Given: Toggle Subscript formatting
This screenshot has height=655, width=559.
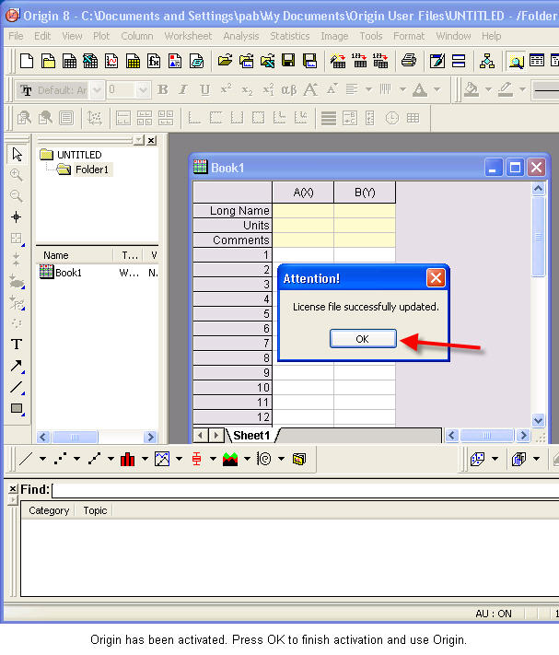Looking at the screenshot, I should (247, 89).
